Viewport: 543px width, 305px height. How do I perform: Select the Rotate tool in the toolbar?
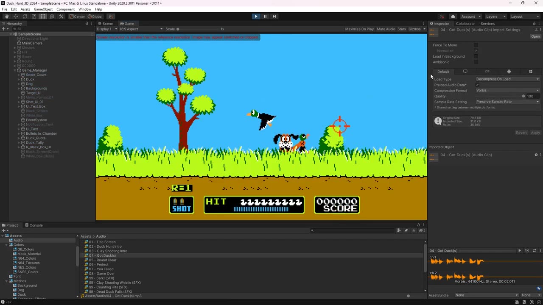25,17
